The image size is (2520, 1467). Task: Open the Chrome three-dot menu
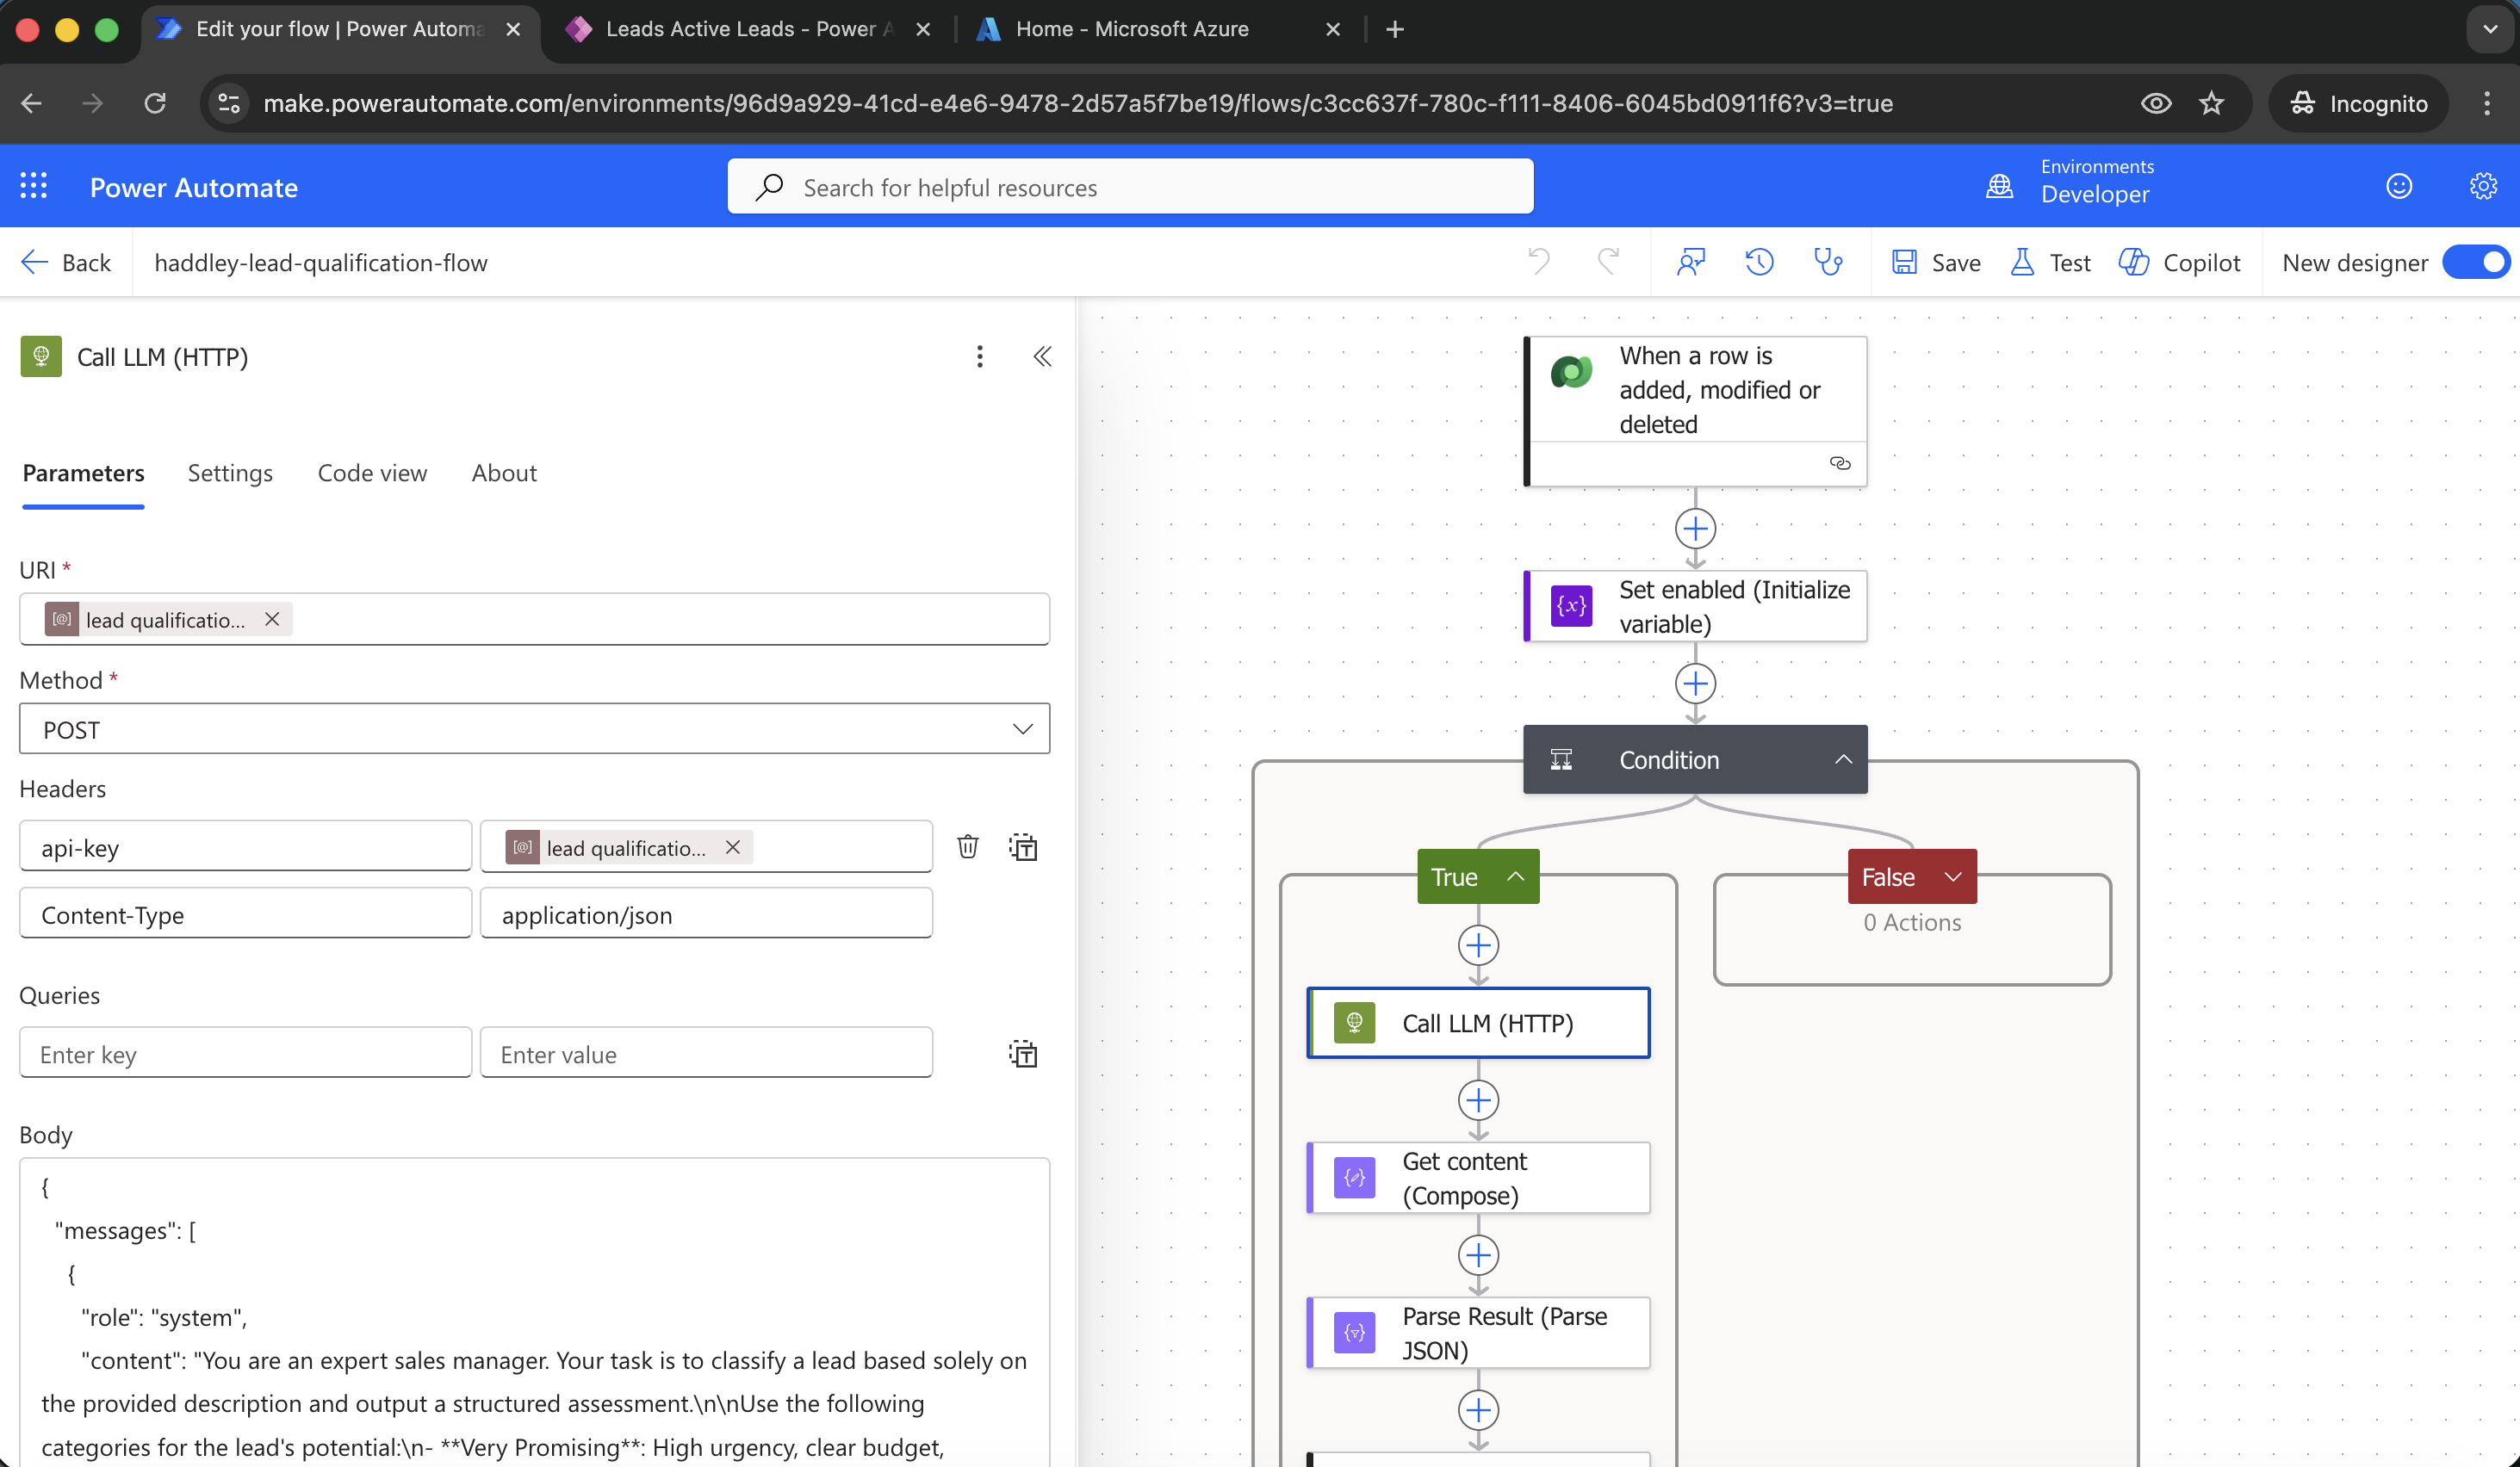2487,103
